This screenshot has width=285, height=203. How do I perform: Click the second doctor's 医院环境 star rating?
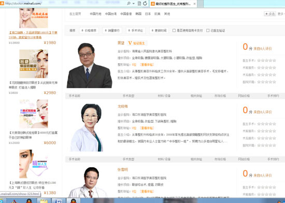click(x=267, y=146)
